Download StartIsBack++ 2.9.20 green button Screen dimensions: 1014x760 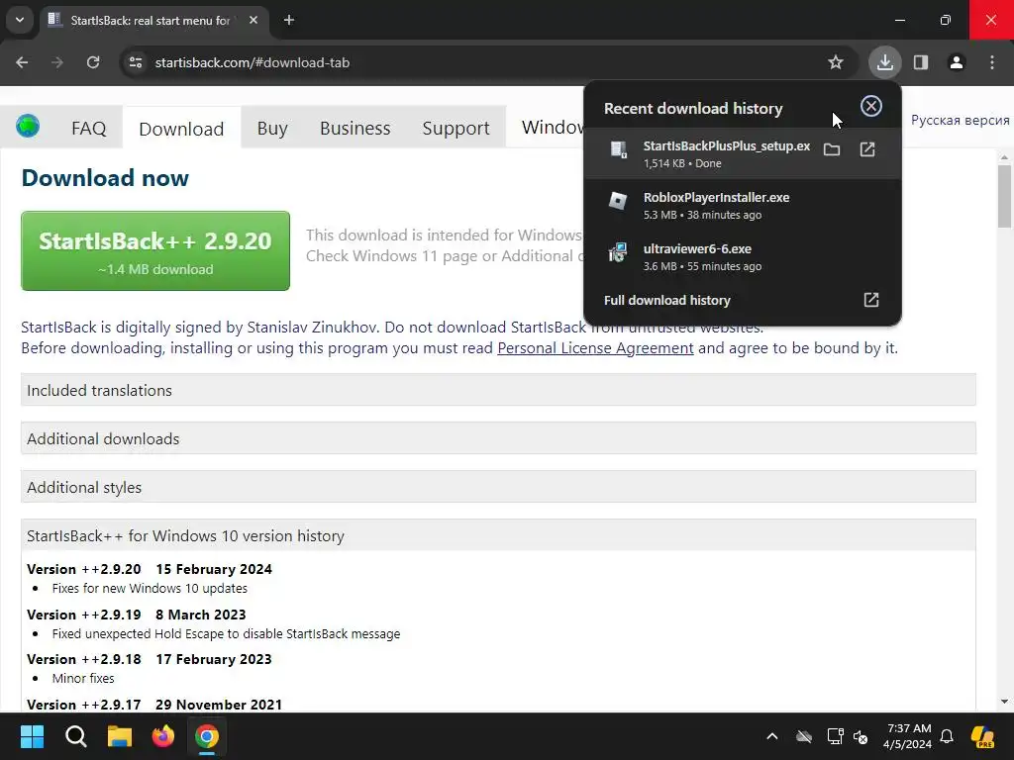[155, 250]
